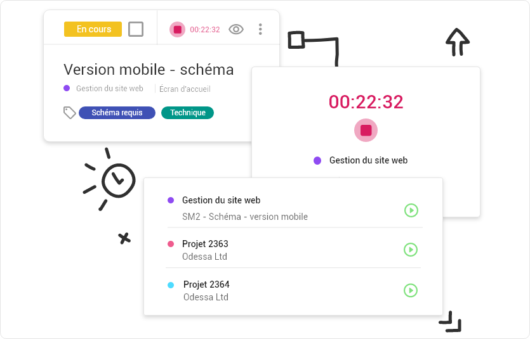Click the tag icon beside Schéma requis

pos(70,113)
